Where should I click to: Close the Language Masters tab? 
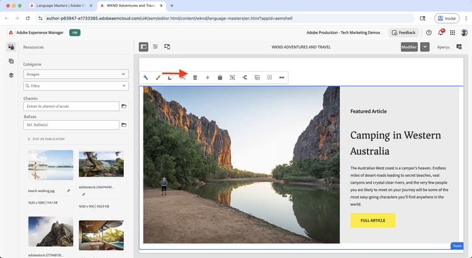click(x=91, y=6)
